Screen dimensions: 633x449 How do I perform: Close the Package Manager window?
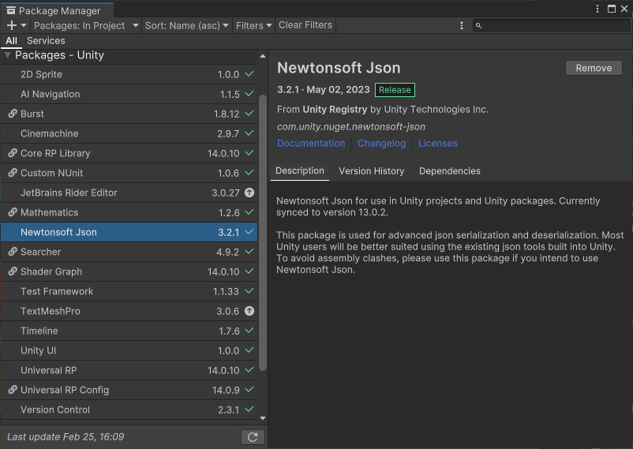point(624,9)
